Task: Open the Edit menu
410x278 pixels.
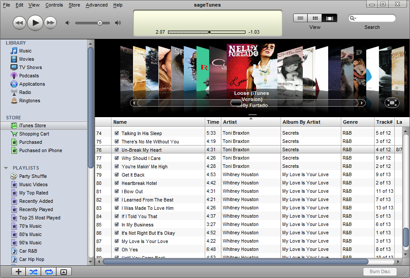Action: [x=19, y=5]
